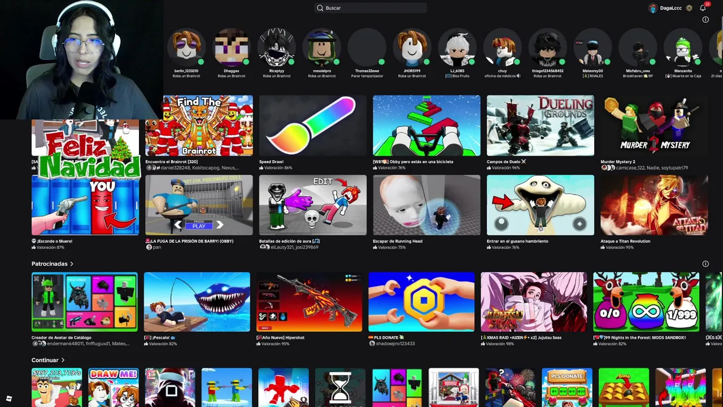Continue the red figure game tile
This screenshot has width=723, height=407.
click(284, 388)
